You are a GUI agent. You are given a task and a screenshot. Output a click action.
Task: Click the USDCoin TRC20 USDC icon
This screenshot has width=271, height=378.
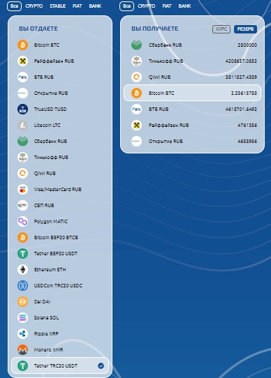click(x=23, y=285)
